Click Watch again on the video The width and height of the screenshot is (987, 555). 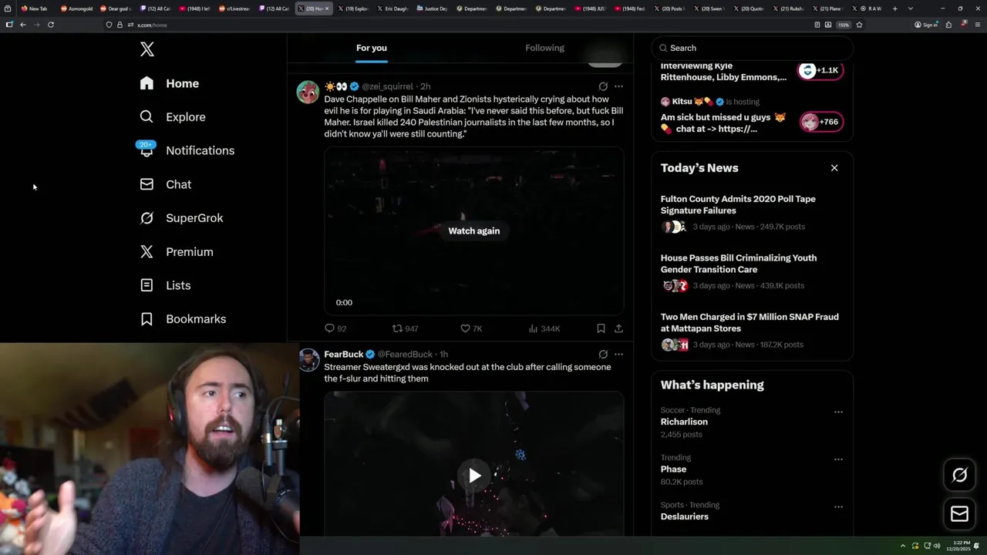pyautogui.click(x=474, y=231)
